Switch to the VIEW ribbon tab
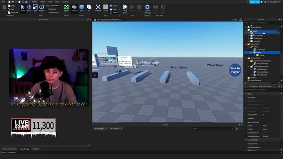This screenshot has width=283, height=159. pyautogui.click(x=57, y=2)
